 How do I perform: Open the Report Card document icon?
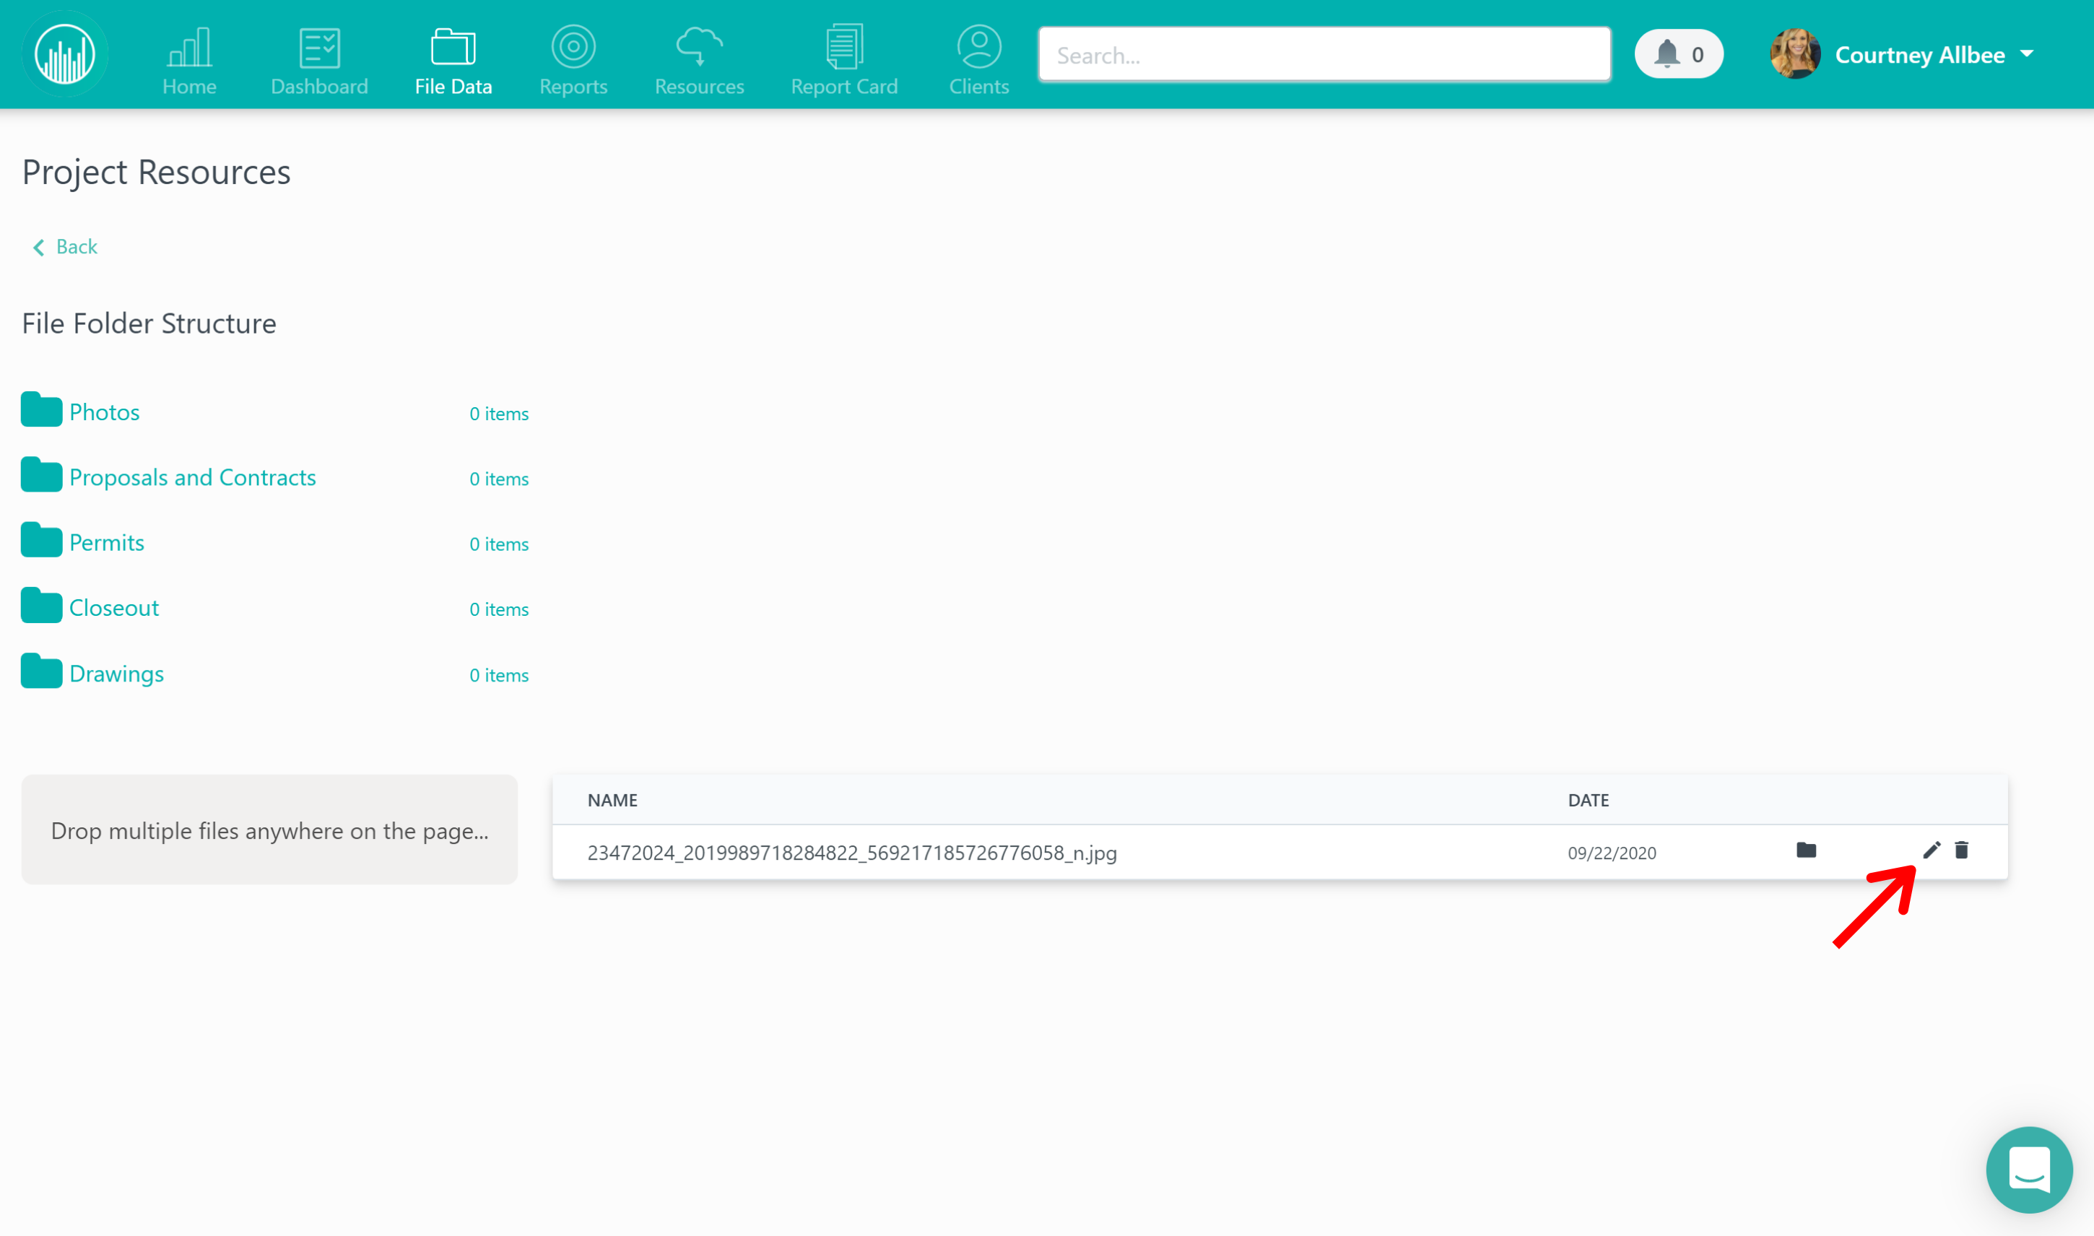844,47
